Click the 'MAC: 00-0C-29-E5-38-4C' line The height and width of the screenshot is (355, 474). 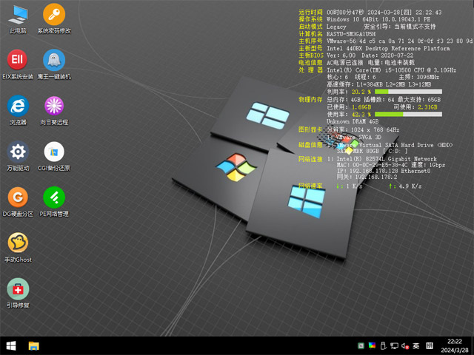point(372,165)
